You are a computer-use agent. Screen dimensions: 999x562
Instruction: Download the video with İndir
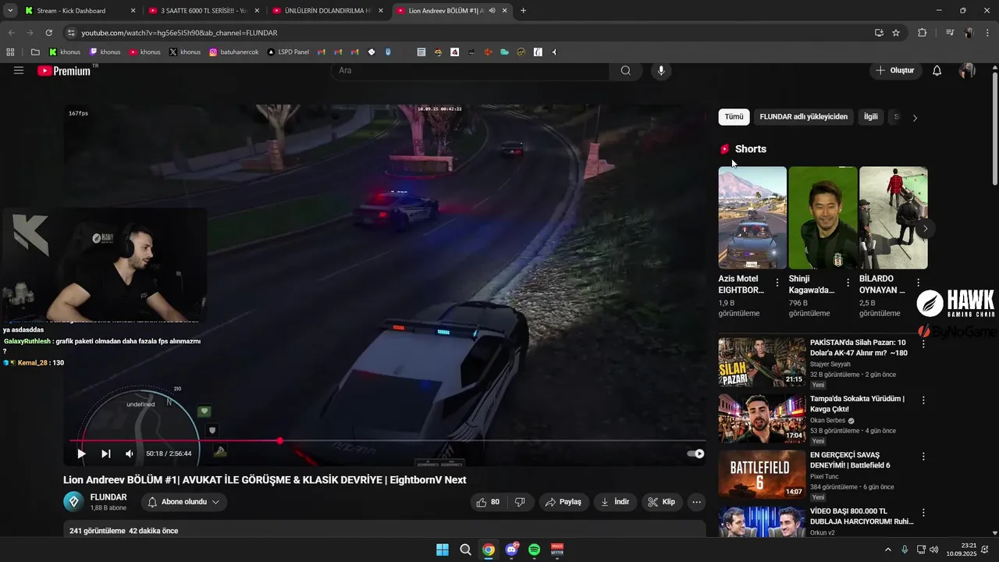615,502
